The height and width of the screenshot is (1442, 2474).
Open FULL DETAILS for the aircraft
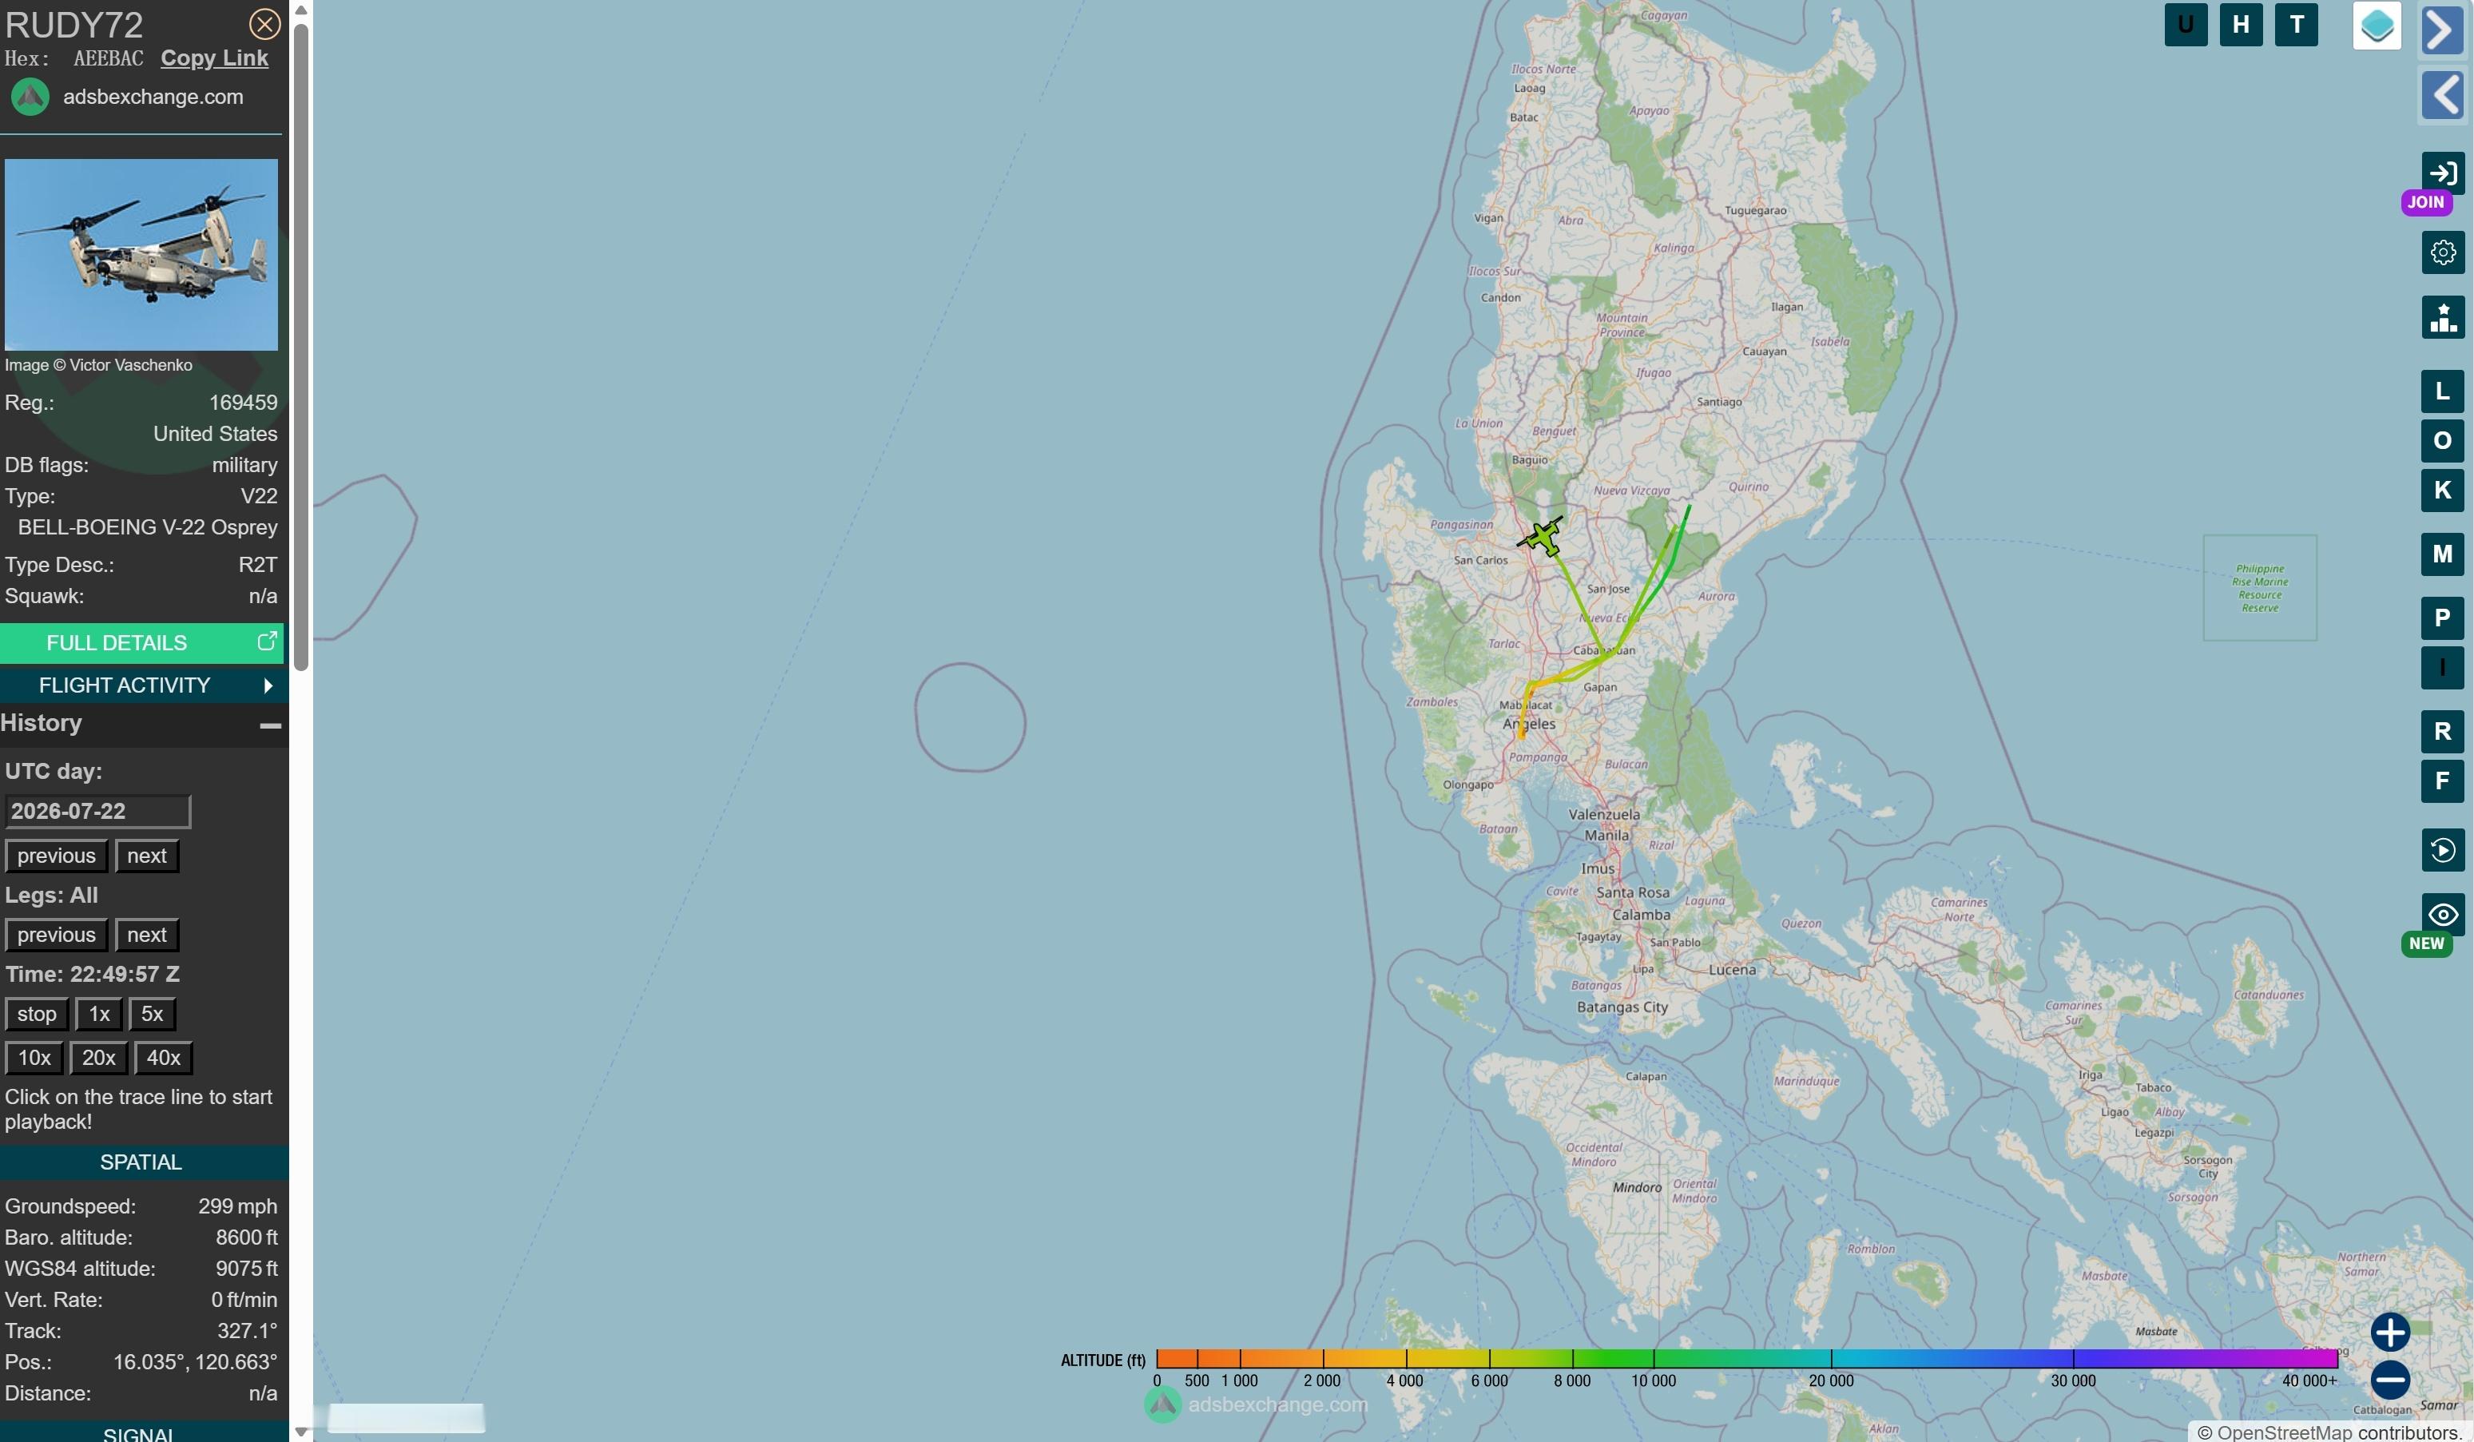pyautogui.click(x=141, y=643)
